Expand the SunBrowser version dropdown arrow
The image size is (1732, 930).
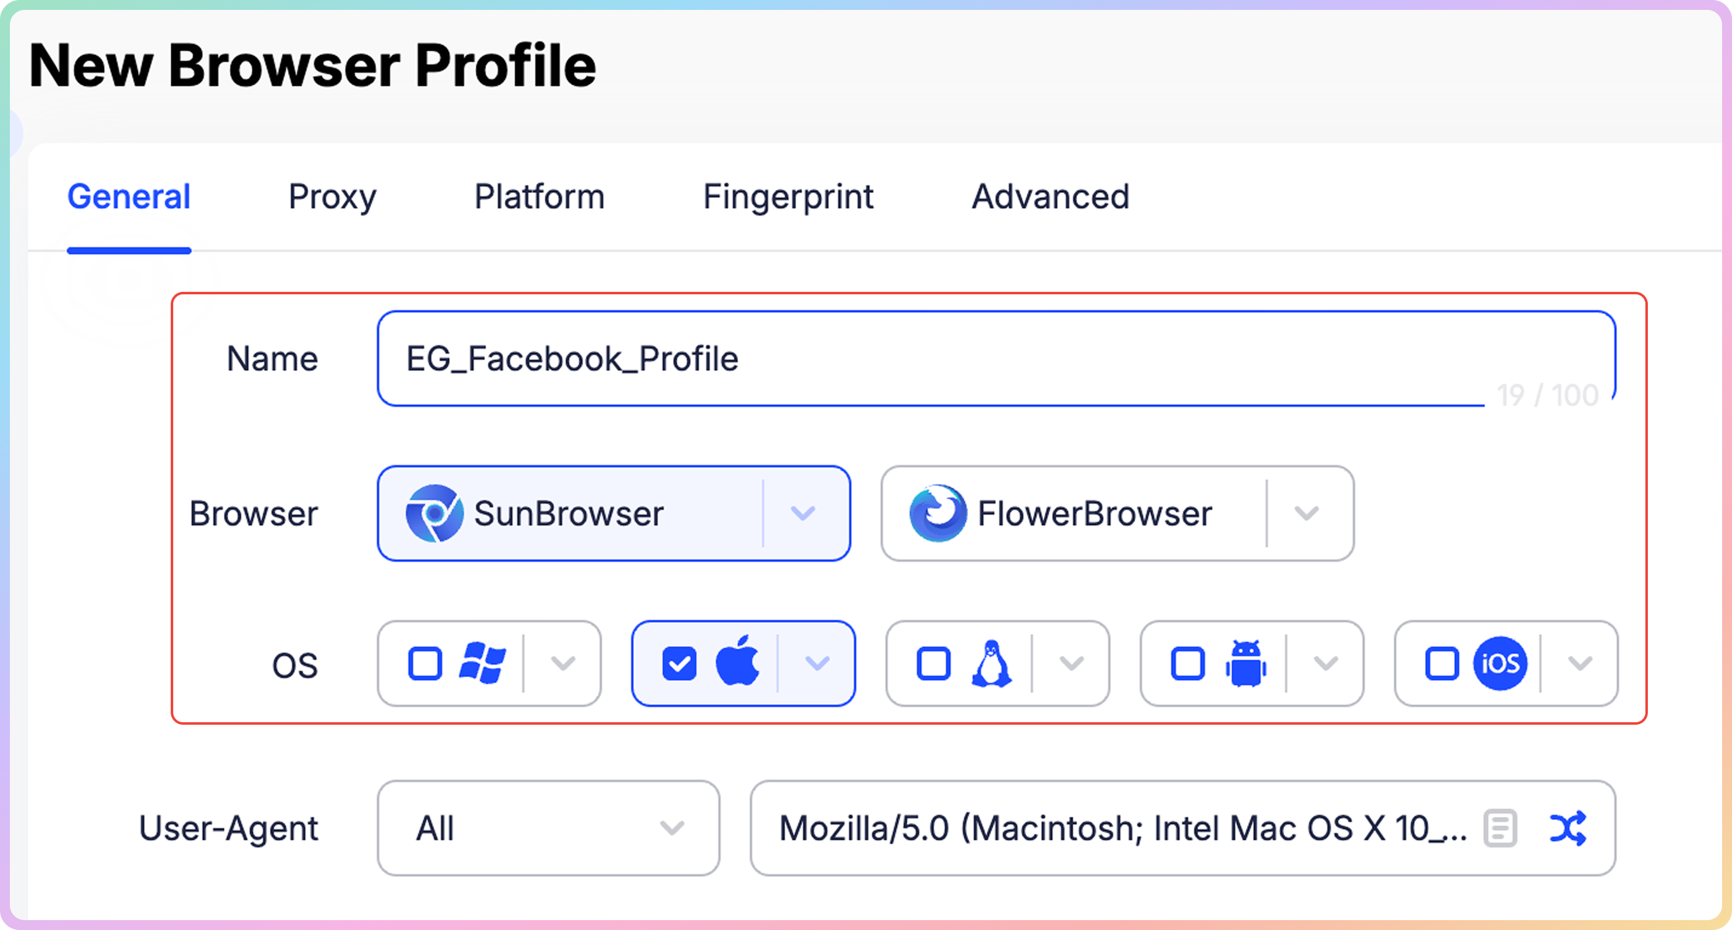(x=803, y=513)
